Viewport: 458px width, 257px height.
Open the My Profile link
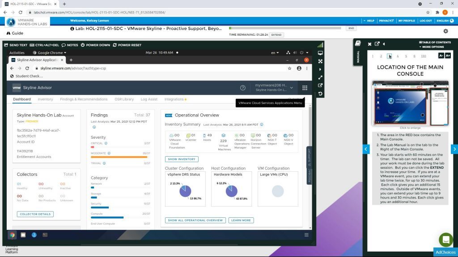tap(407, 21)
